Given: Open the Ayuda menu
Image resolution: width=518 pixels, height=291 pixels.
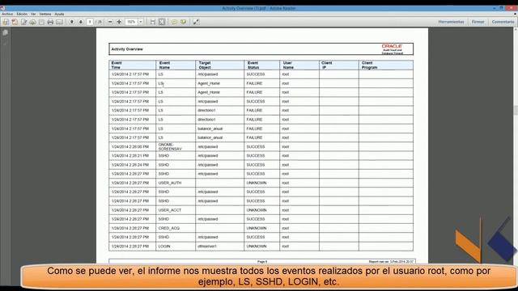Looking at the screenshot, I should click(59, 15).
